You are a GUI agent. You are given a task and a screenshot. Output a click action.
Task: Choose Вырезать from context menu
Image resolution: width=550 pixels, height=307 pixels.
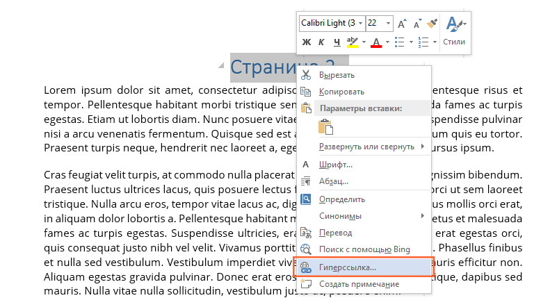(x=364, y=75)
